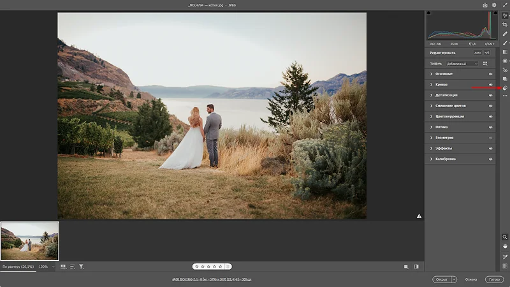Expand the Эффекты panel chevron

[x=432, y=149]
